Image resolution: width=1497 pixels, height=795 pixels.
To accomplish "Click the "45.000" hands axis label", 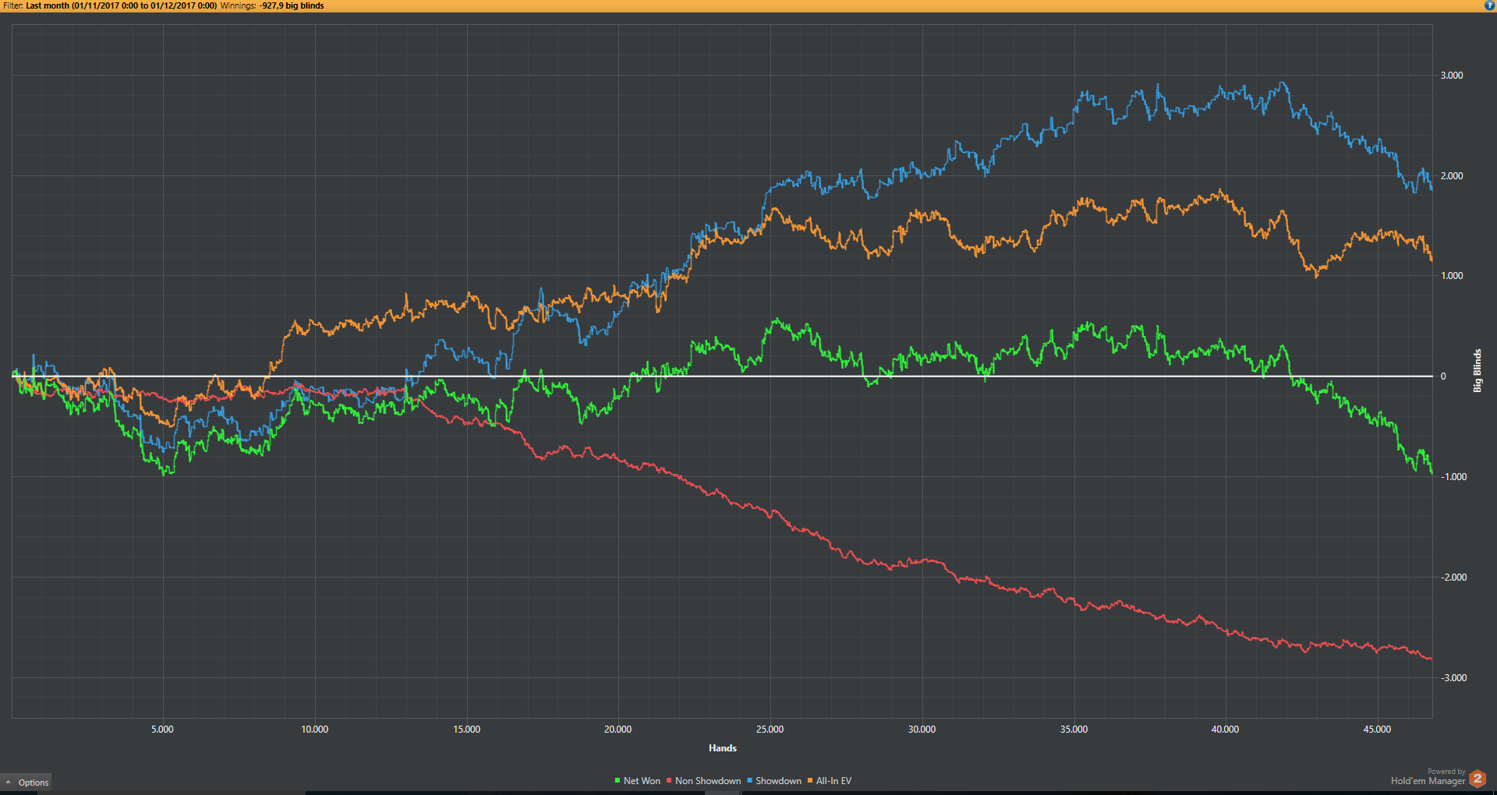I will [1377, 730].
